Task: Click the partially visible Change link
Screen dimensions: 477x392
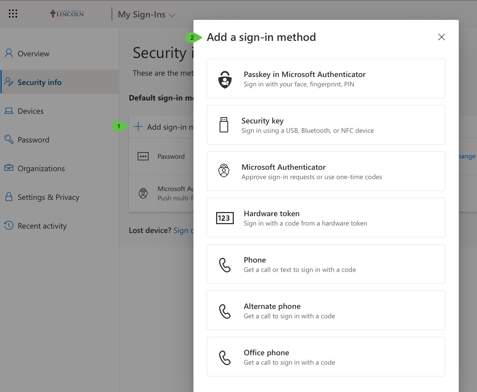Action: 467,156
